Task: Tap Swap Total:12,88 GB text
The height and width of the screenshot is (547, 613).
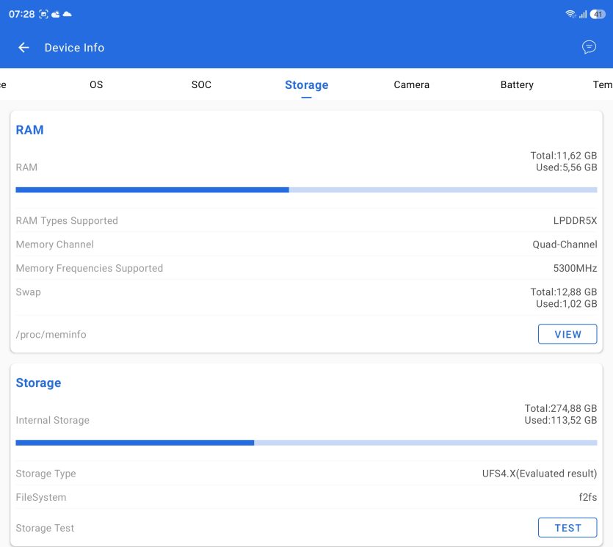Action: [563, 292]
